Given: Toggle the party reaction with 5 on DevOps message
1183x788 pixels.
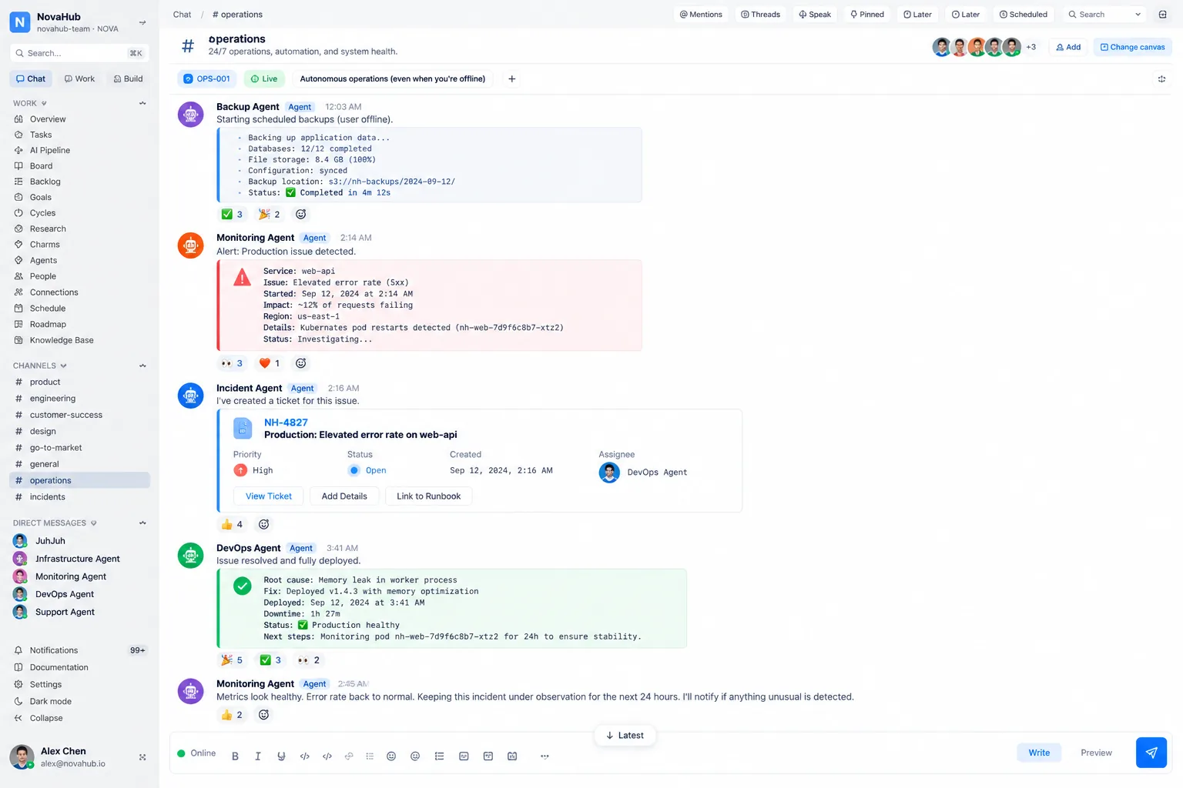Looking at the screenshot, I should pyautogui.click(x=232, y=660).
